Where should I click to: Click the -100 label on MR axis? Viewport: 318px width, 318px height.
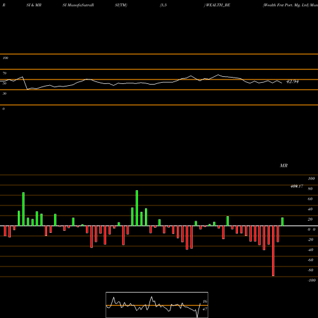312,280
